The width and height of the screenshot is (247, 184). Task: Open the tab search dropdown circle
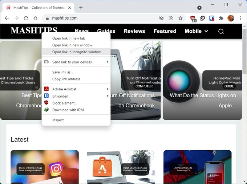[x=199, y=8]
